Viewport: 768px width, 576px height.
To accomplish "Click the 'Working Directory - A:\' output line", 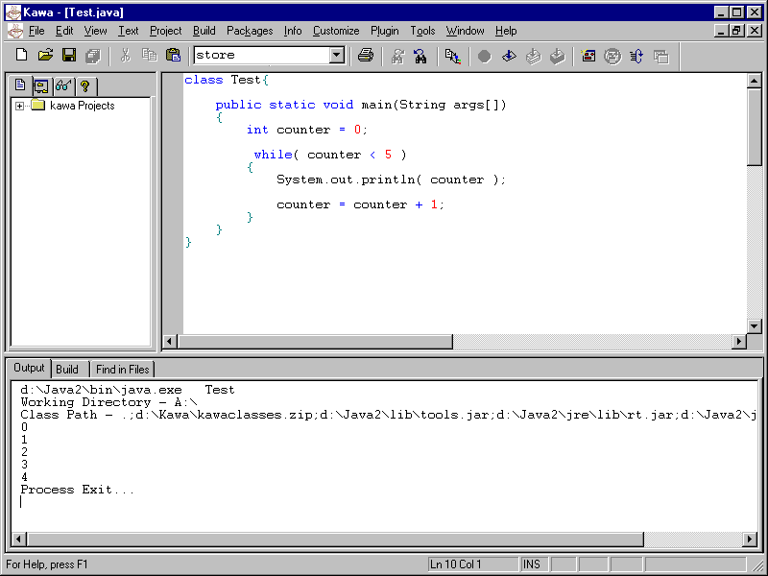I will click(x=108, y=402).
